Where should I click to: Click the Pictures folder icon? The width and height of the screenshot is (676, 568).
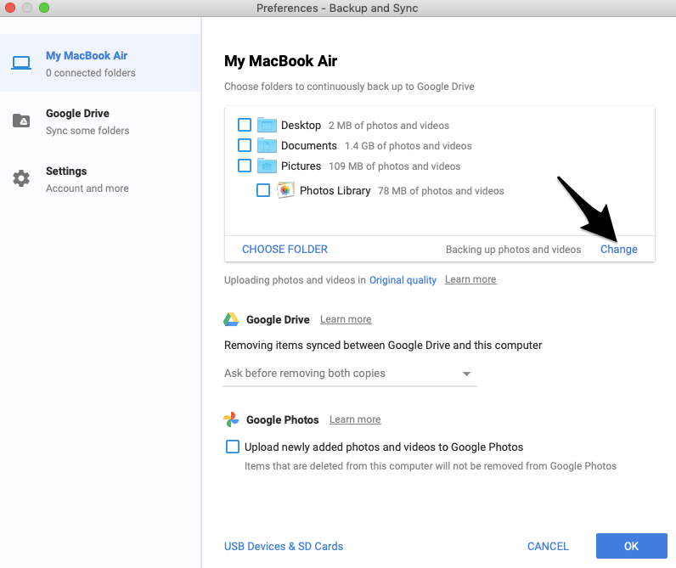(267, 166)
